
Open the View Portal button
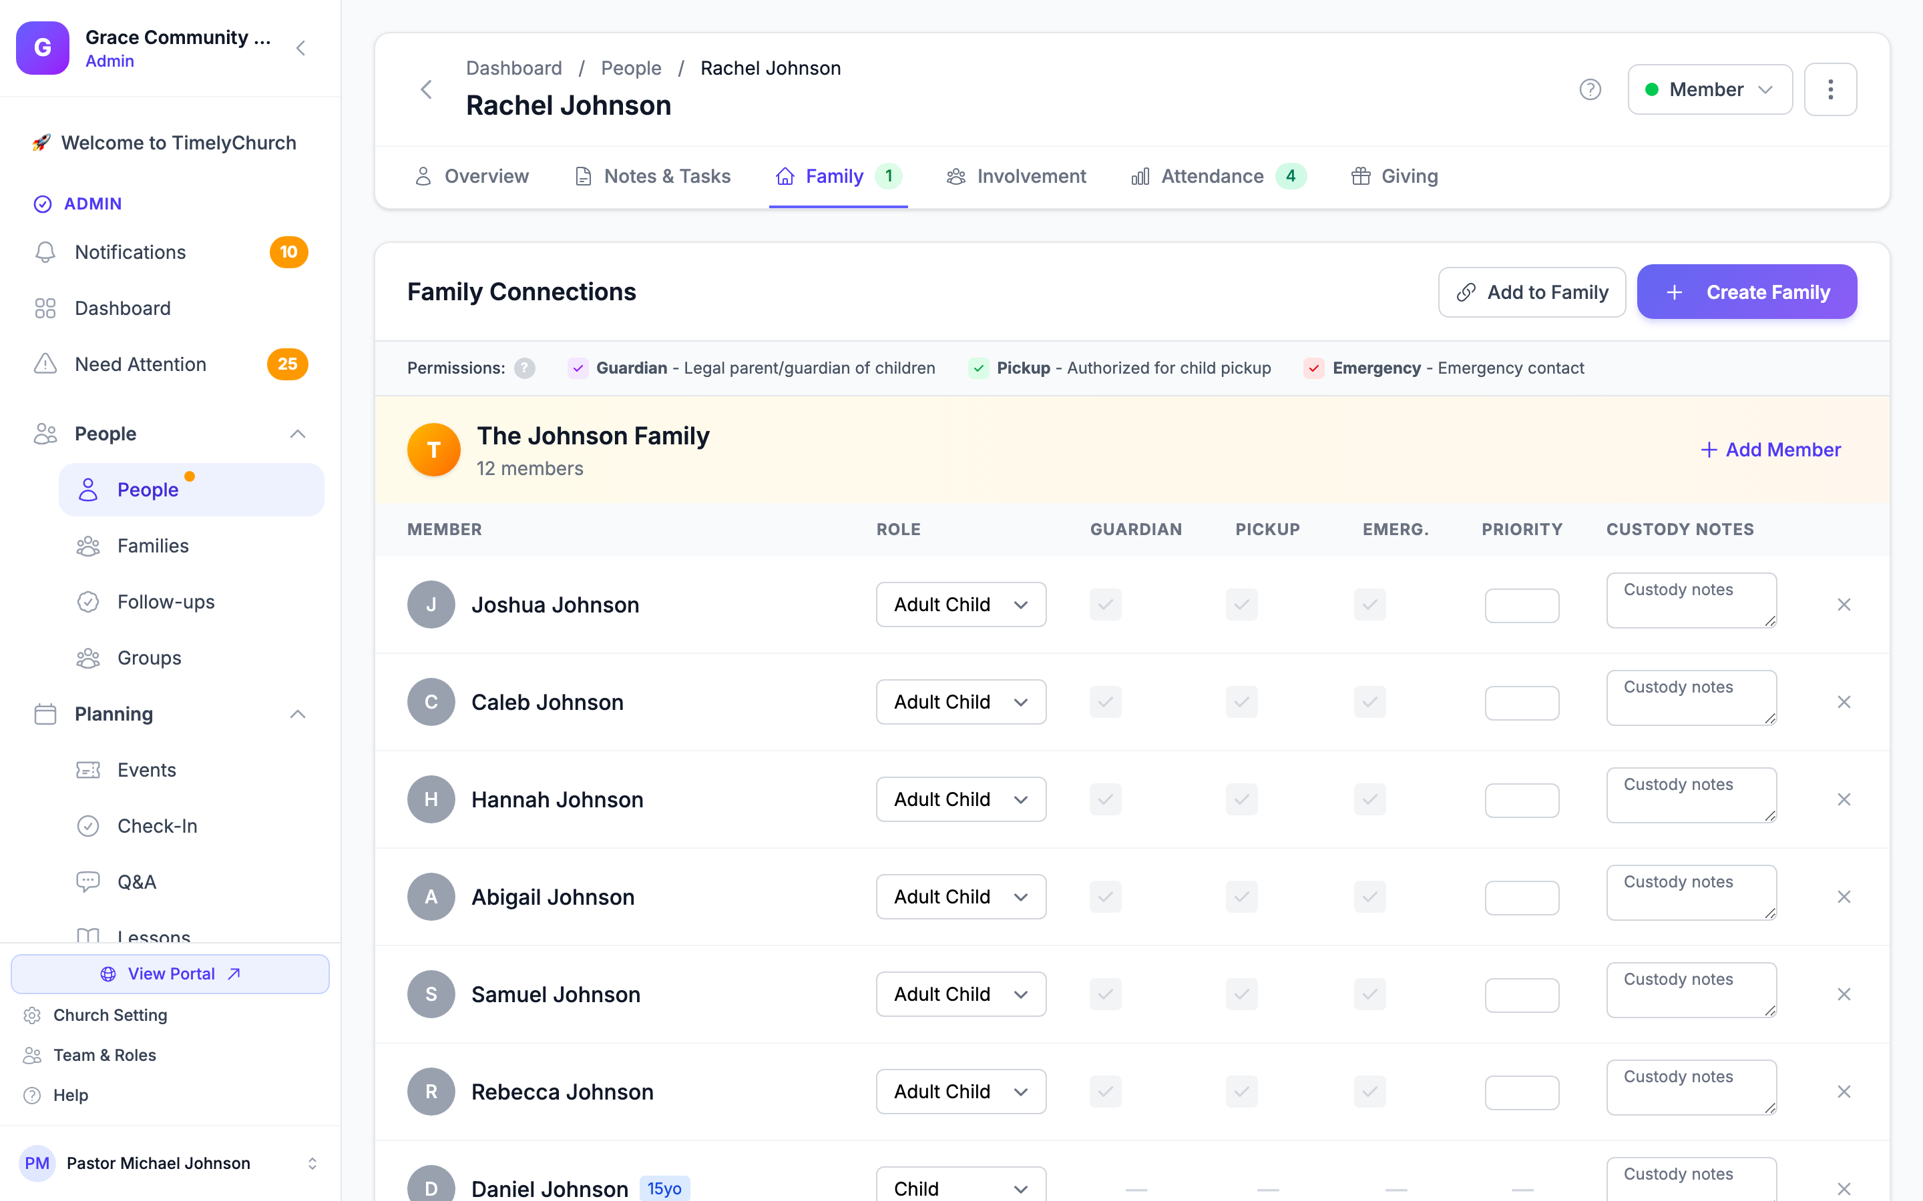click(170, 974)
